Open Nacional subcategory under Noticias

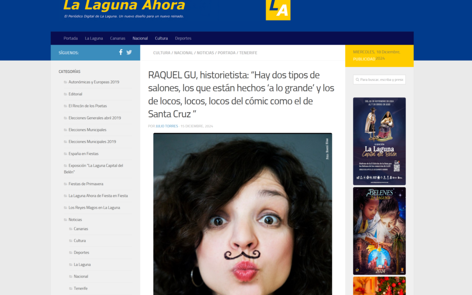[x=81, y=276]
